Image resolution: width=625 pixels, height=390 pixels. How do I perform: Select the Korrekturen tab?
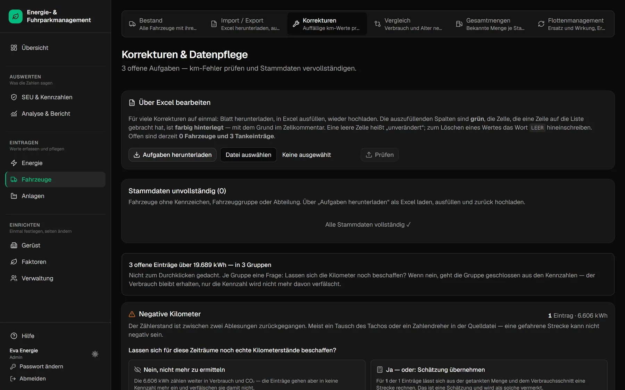coord(327,24)
